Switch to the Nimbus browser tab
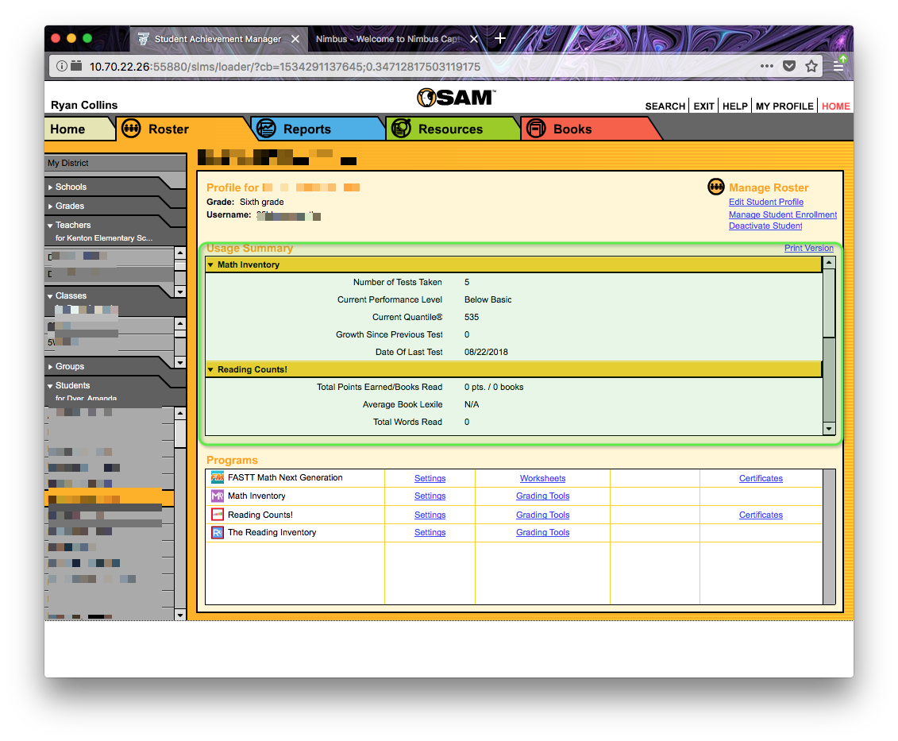 click(388, 39)
